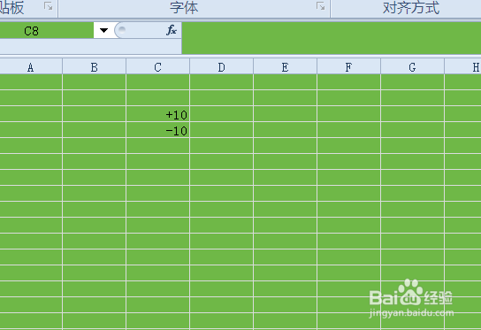Select column G header
481x330 pixels.
click(412, 66)
